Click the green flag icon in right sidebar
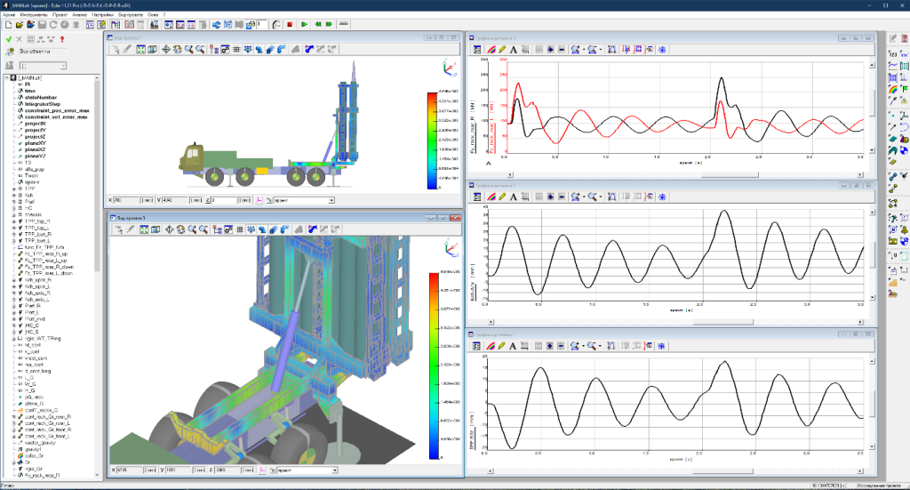Image resolution: width=910 pixels, height=490 pixels. [x=904, y=89]
